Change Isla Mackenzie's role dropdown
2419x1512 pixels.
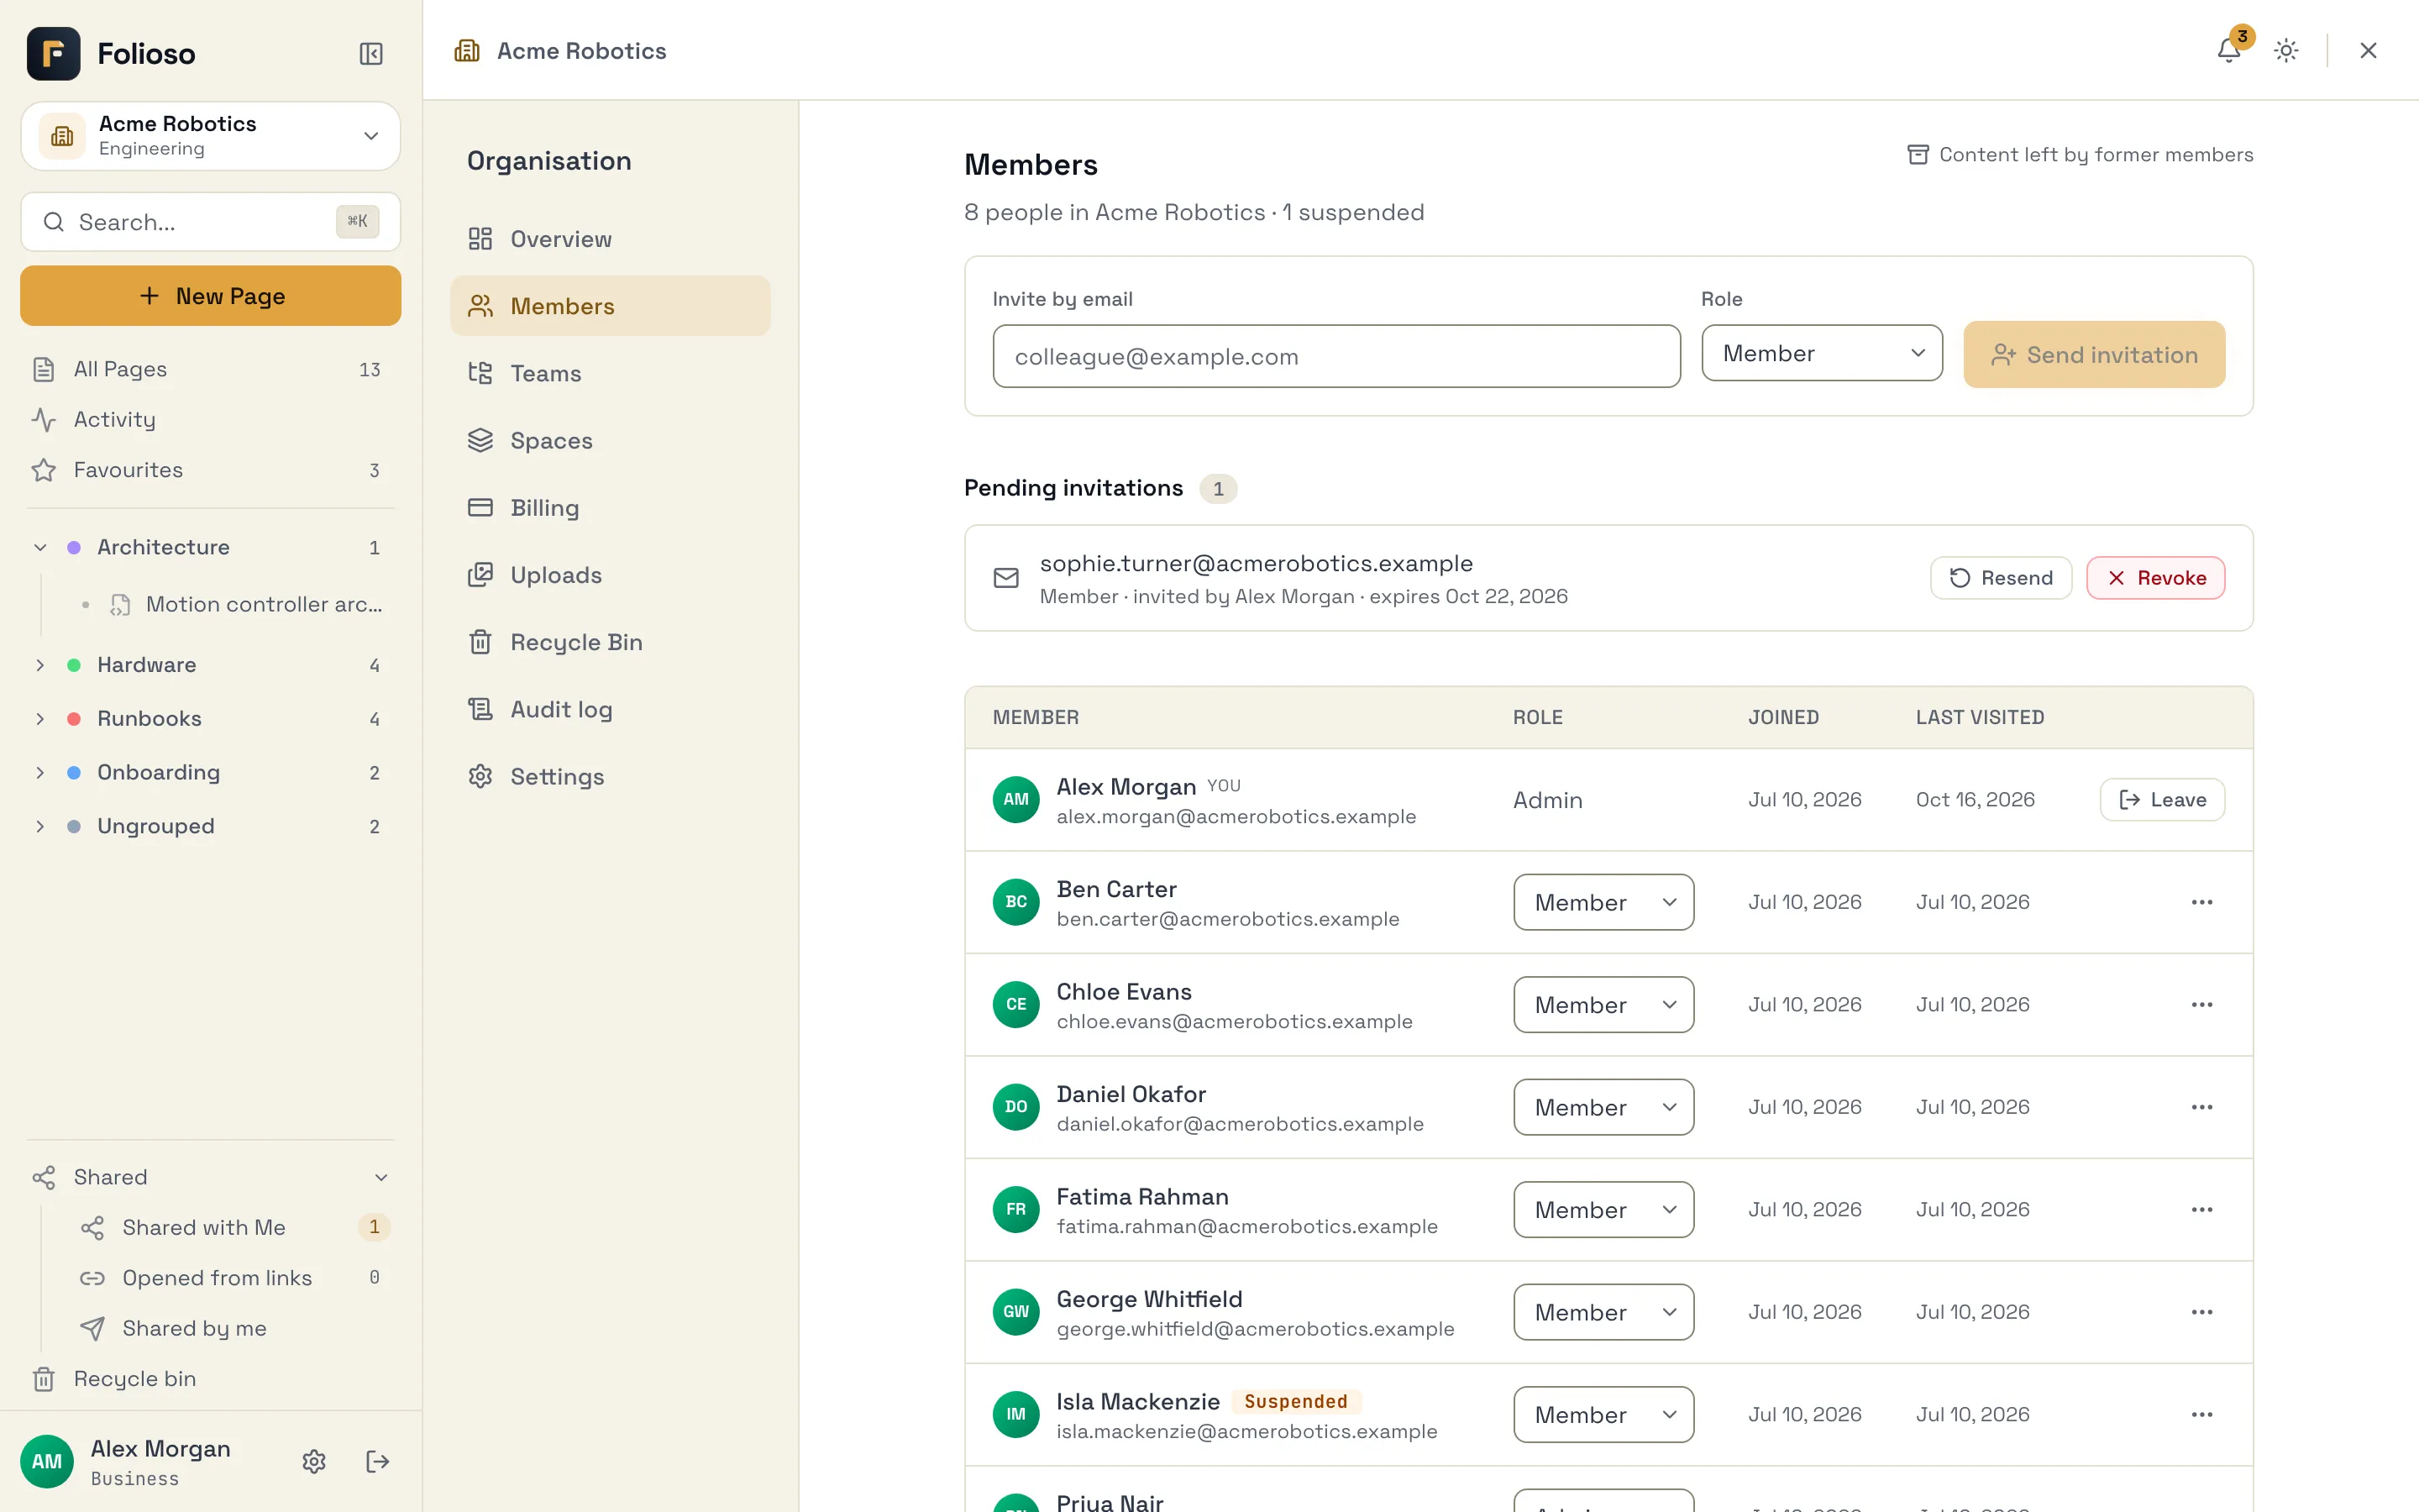(1603, 1414)
